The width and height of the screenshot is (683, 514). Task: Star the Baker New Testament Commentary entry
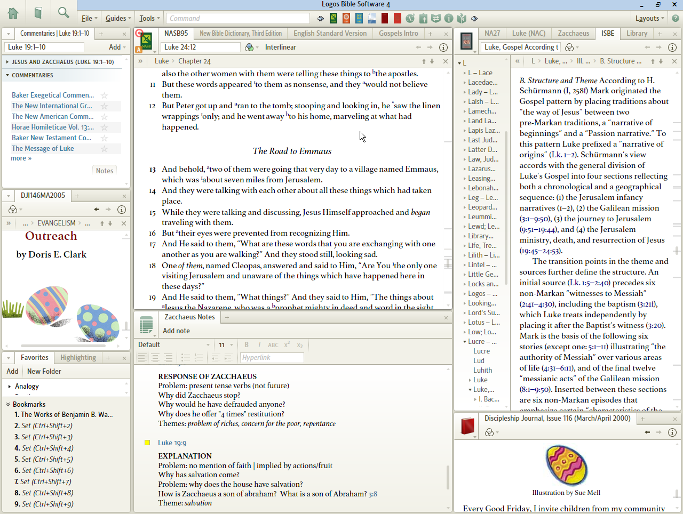[105, 138]
